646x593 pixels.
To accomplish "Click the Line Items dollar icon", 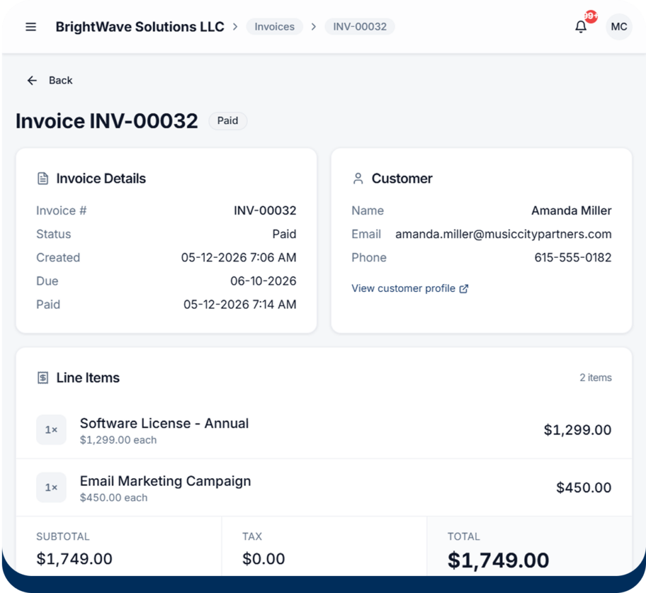I will click(x=43, y=377).
